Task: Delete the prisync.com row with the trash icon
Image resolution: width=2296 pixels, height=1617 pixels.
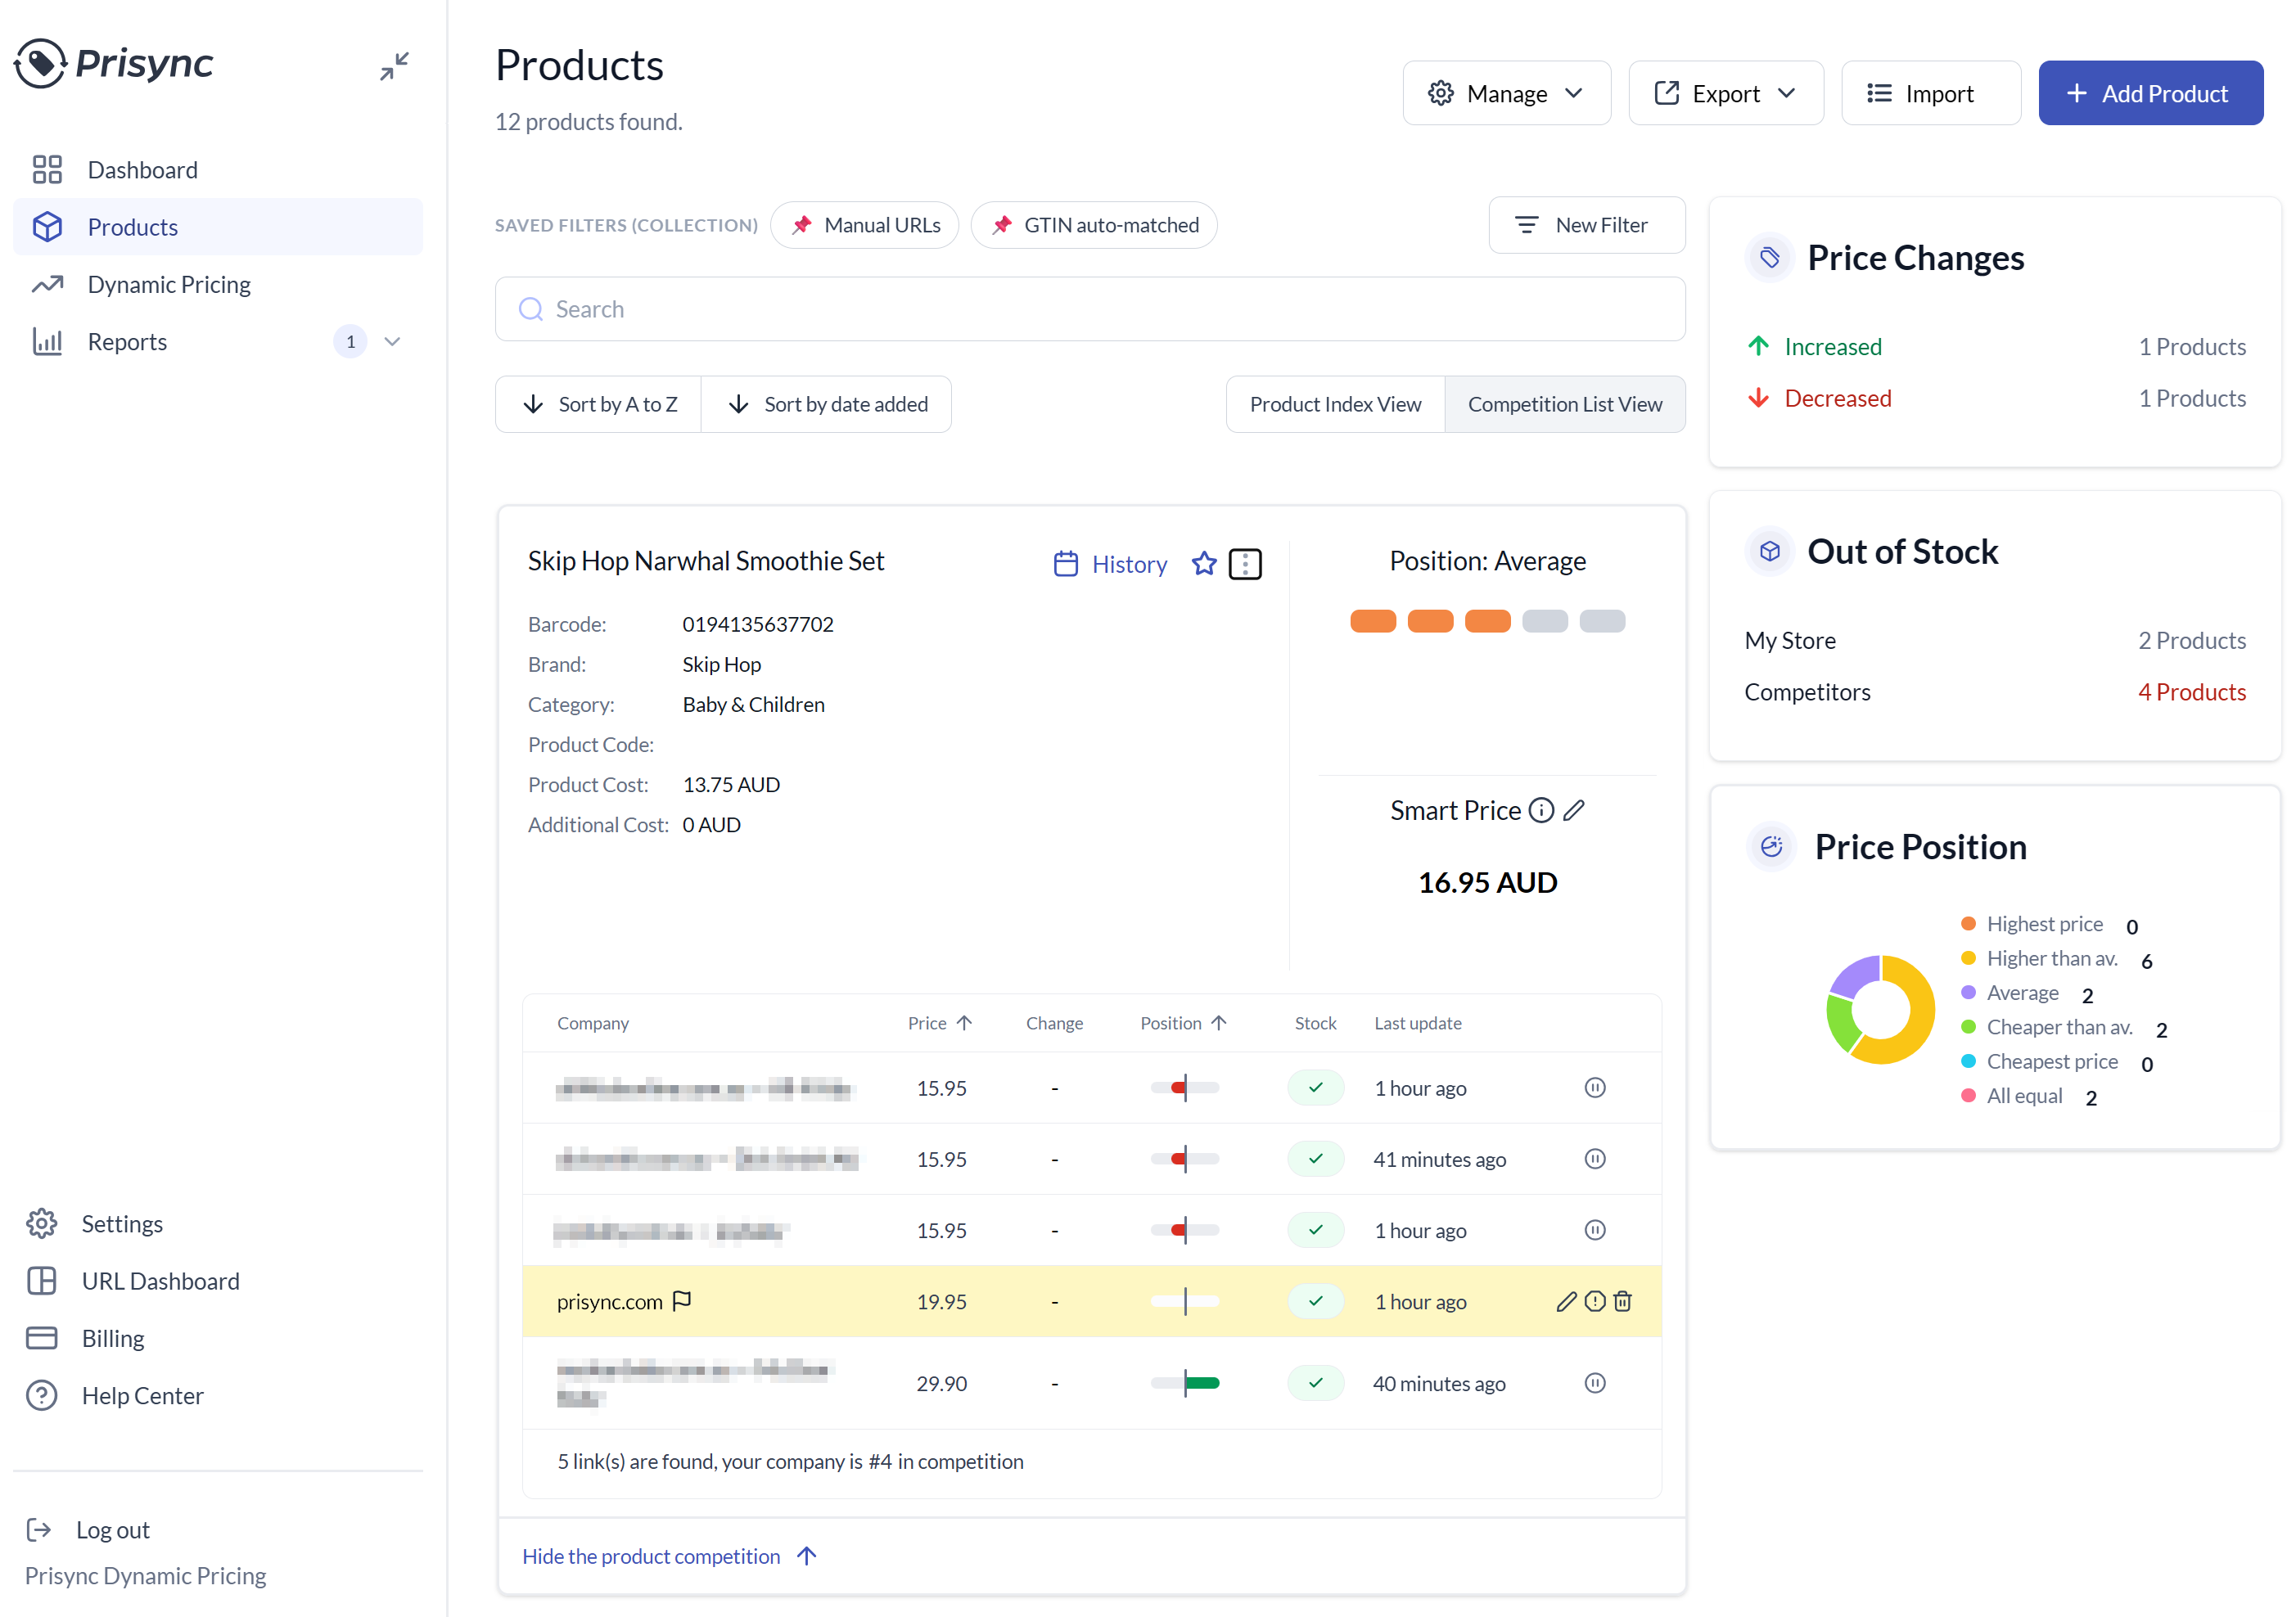Action: point(1623,1301)
